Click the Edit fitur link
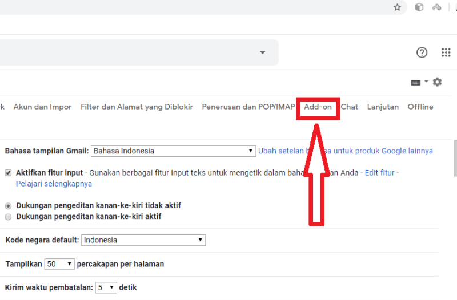Image resolution: width=457 pixels, height=300 pixels. [379, 173]
